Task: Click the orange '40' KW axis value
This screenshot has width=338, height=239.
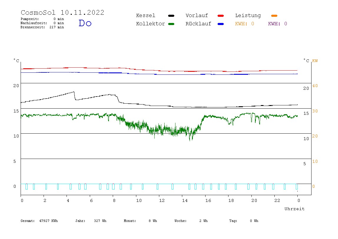Action: pyautogui.click(x=315, y=86)
